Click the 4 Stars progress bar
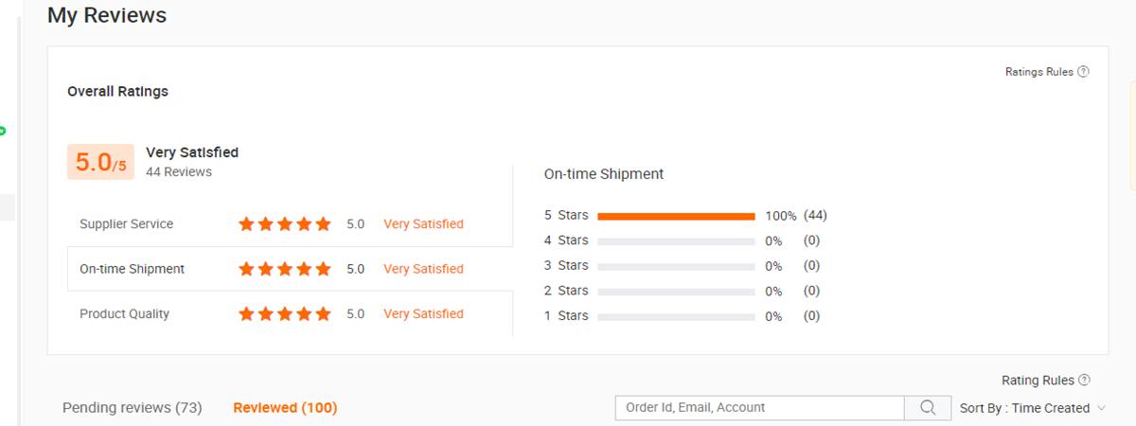Image resolution: width=1136 pixels, height=426 pixels. coord(676,241)
